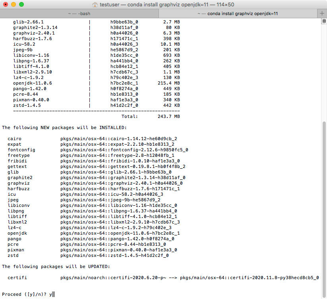Click the fribidi package name
The width and height of the screenshot is (327, 299).
pyautogui.click(x=17, y=161)
